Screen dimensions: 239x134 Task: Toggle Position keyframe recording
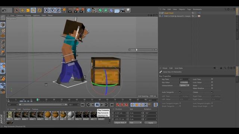(x=132, y=105)
